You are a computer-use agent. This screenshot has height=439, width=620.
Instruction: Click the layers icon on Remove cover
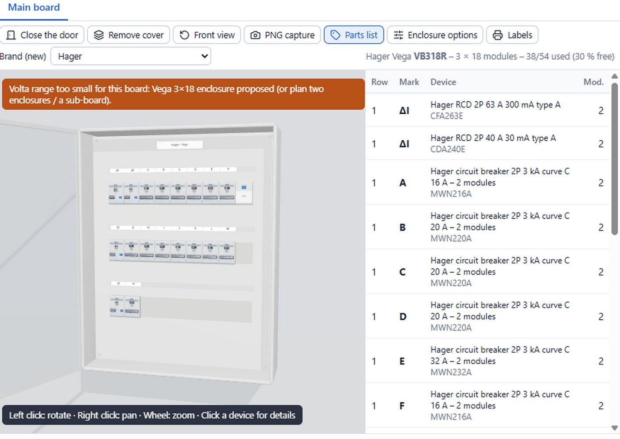click(99, 35)
